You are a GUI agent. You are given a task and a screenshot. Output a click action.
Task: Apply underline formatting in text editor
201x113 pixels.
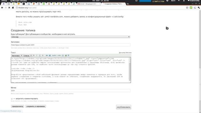click(x=40, y=56)
